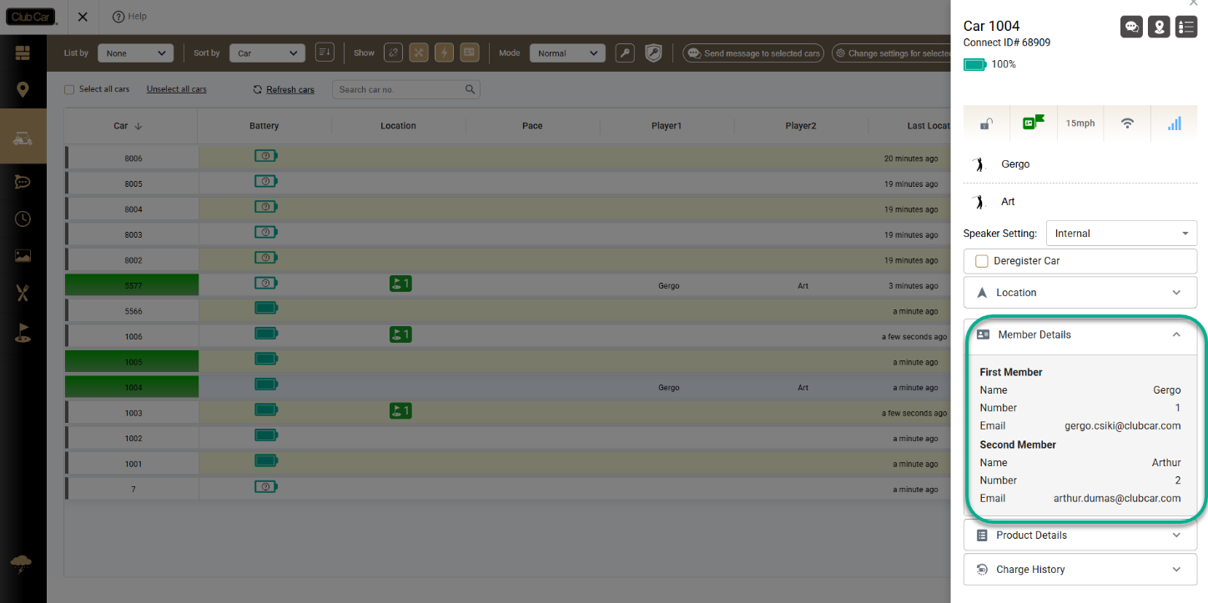Screen dimensions: 1208x603
Task: Click the padlock status icon in car panel
Action: (986, 123)
